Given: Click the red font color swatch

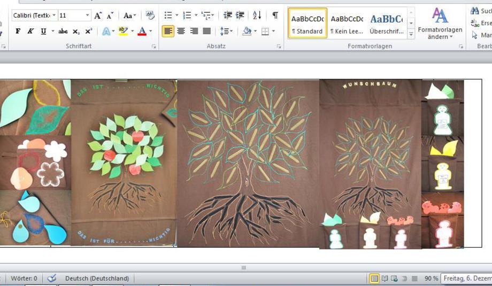Looking at the screenshot, I should 142,32.
